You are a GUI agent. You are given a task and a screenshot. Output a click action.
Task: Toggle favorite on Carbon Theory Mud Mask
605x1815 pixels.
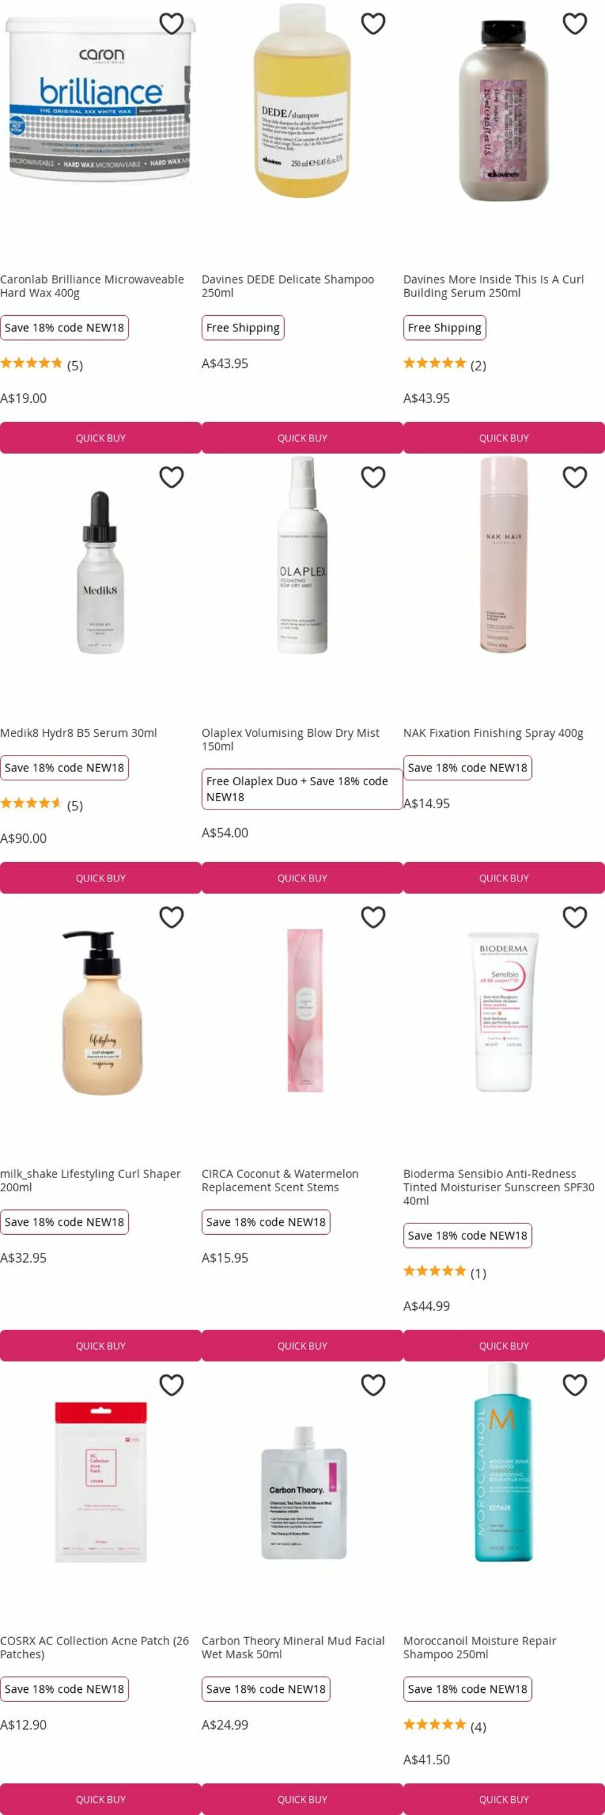[373, 1384]
